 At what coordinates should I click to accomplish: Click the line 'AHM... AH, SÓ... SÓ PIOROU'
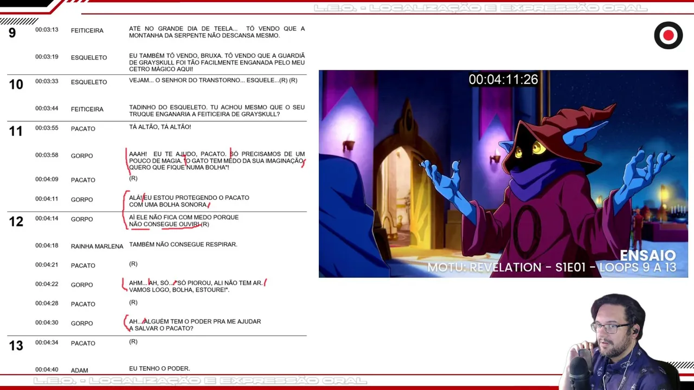pos(196,287)
